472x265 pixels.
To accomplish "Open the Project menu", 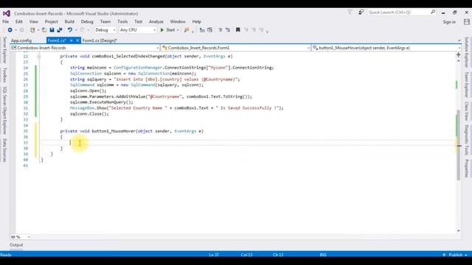I will [x=51, y=21].
